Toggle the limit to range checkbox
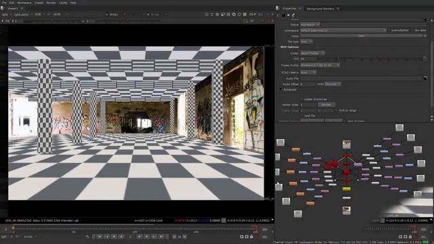The height and width of the screenshot is (244, 434). point(336,110)
